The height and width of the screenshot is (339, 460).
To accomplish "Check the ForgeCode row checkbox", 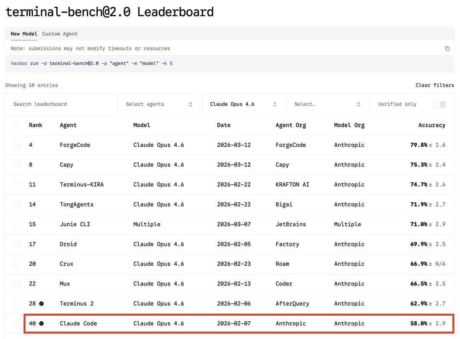I will tap(16, 145).
